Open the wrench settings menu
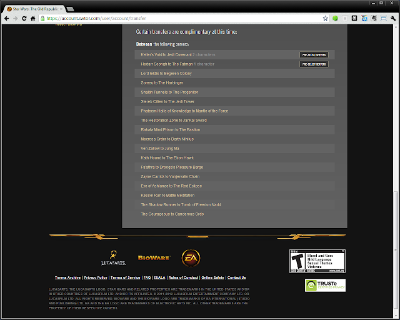This screenshot has height=320, width=400. 393,18
